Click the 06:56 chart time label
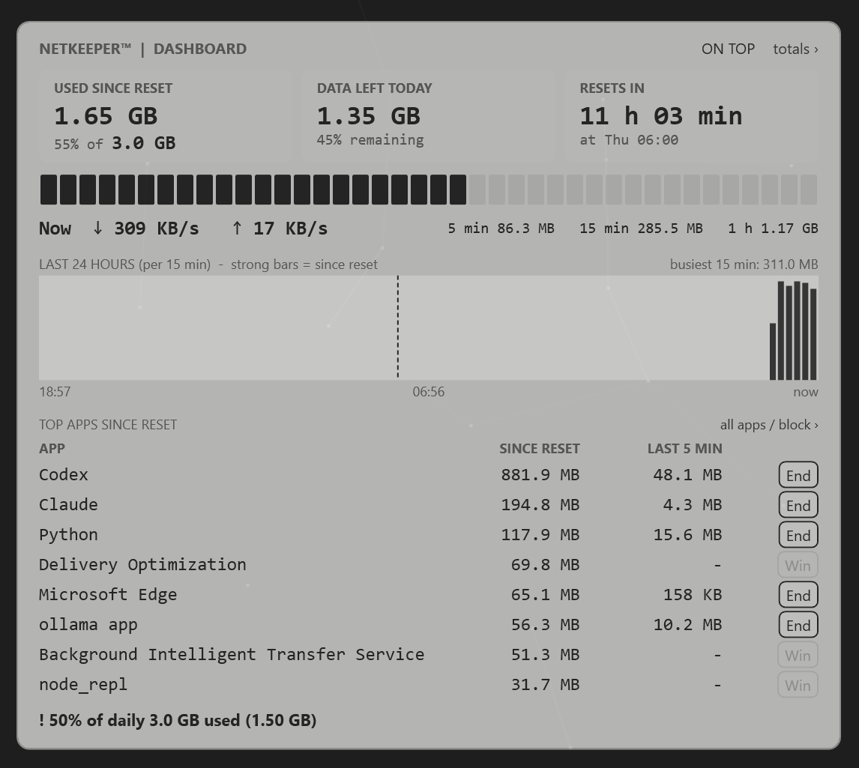This screenshot has height=768, width=859. (429, 392)
